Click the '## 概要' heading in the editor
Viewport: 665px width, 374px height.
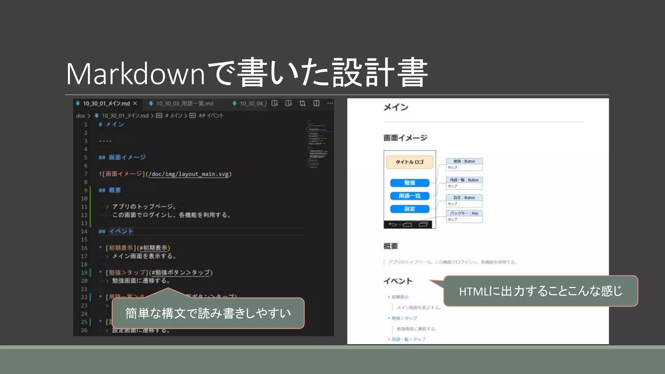(110, 190)
